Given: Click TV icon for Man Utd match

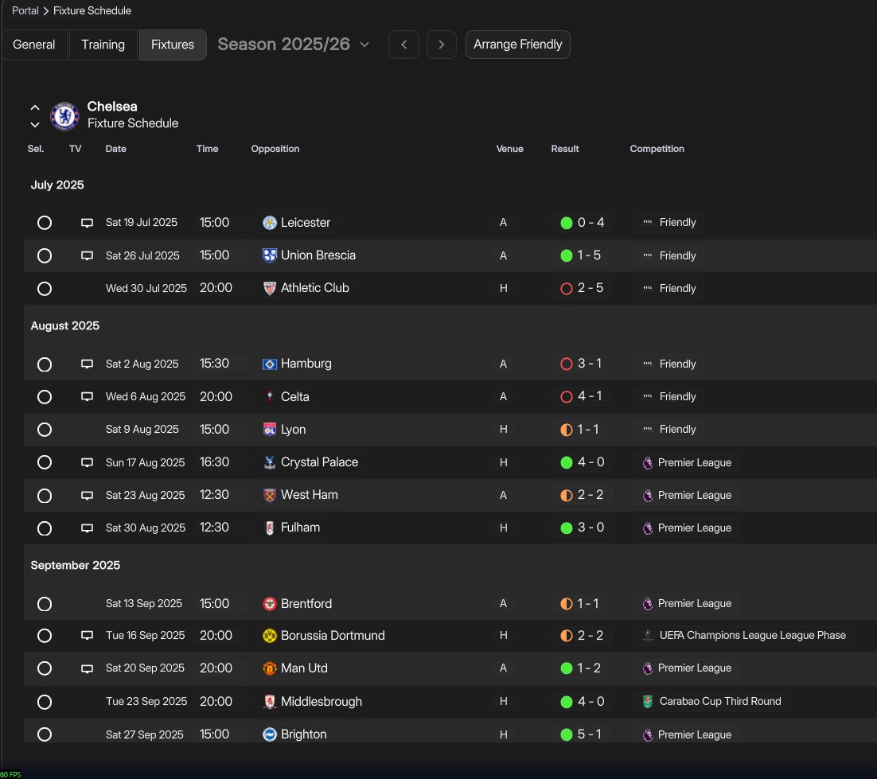Looking at the screenshot, I should point(87,668).
